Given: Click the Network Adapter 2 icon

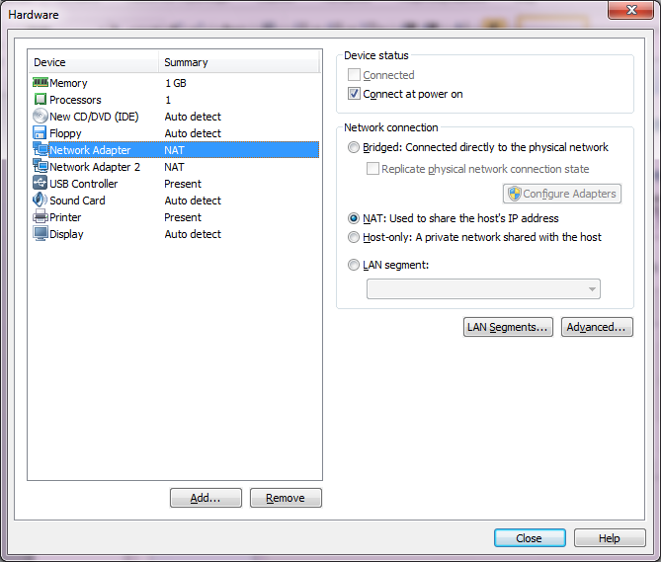Looking at the screenshot, I should pos(41,166).
